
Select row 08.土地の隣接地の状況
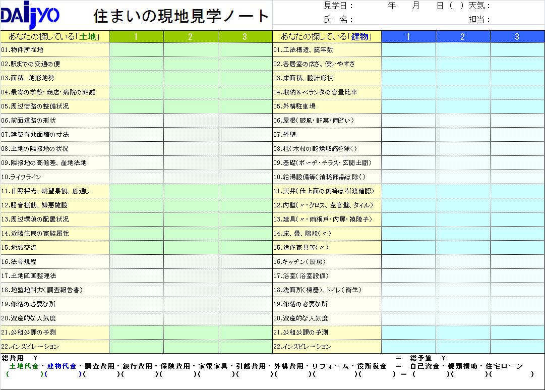coord(54,148)
